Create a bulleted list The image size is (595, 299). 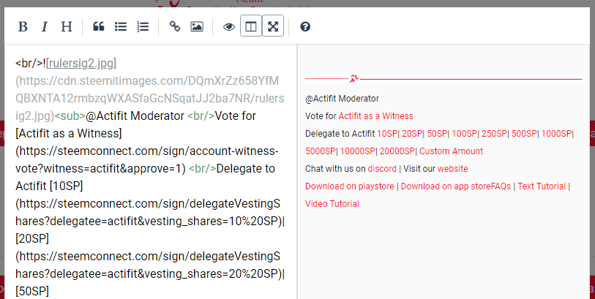121,26
